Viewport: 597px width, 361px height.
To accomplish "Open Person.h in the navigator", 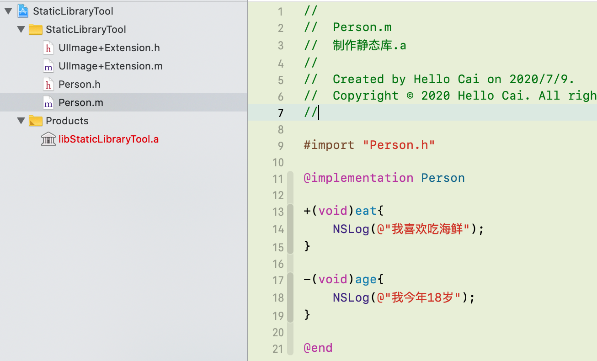I will [80, 84].
